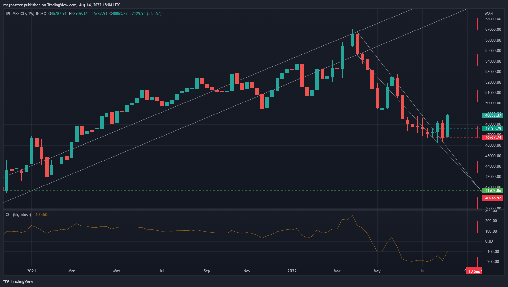Click the CCI value -100.50 readout

(40, 215)
